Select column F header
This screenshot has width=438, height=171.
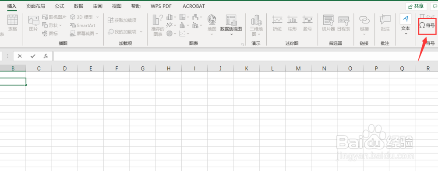click(117, 68)
